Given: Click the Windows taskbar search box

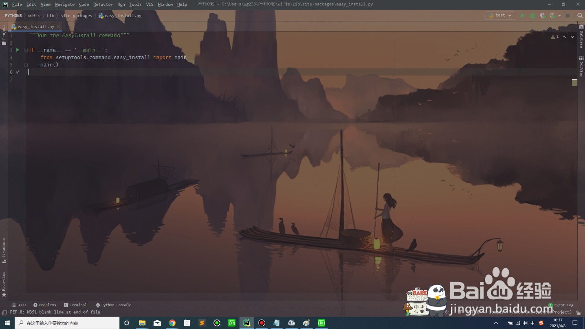Looking at the screenshot, I should 67,323.
